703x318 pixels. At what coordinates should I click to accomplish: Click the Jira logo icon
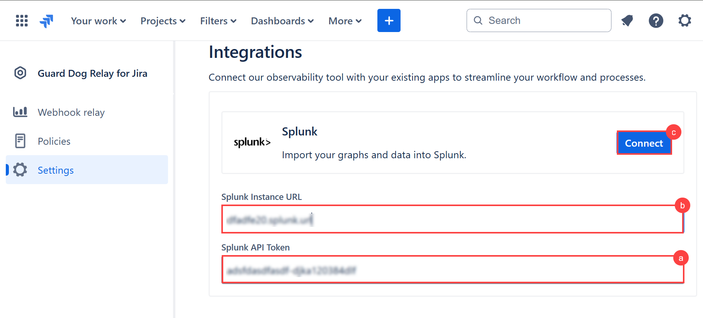point(46,21)
